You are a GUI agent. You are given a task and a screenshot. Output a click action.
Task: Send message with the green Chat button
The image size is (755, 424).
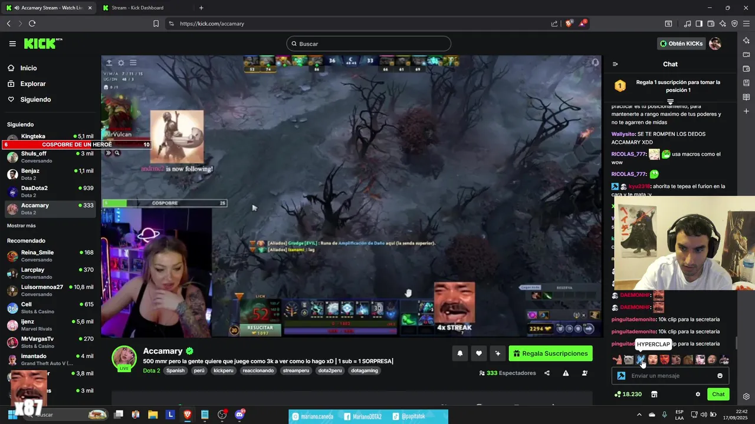point(718,394)
